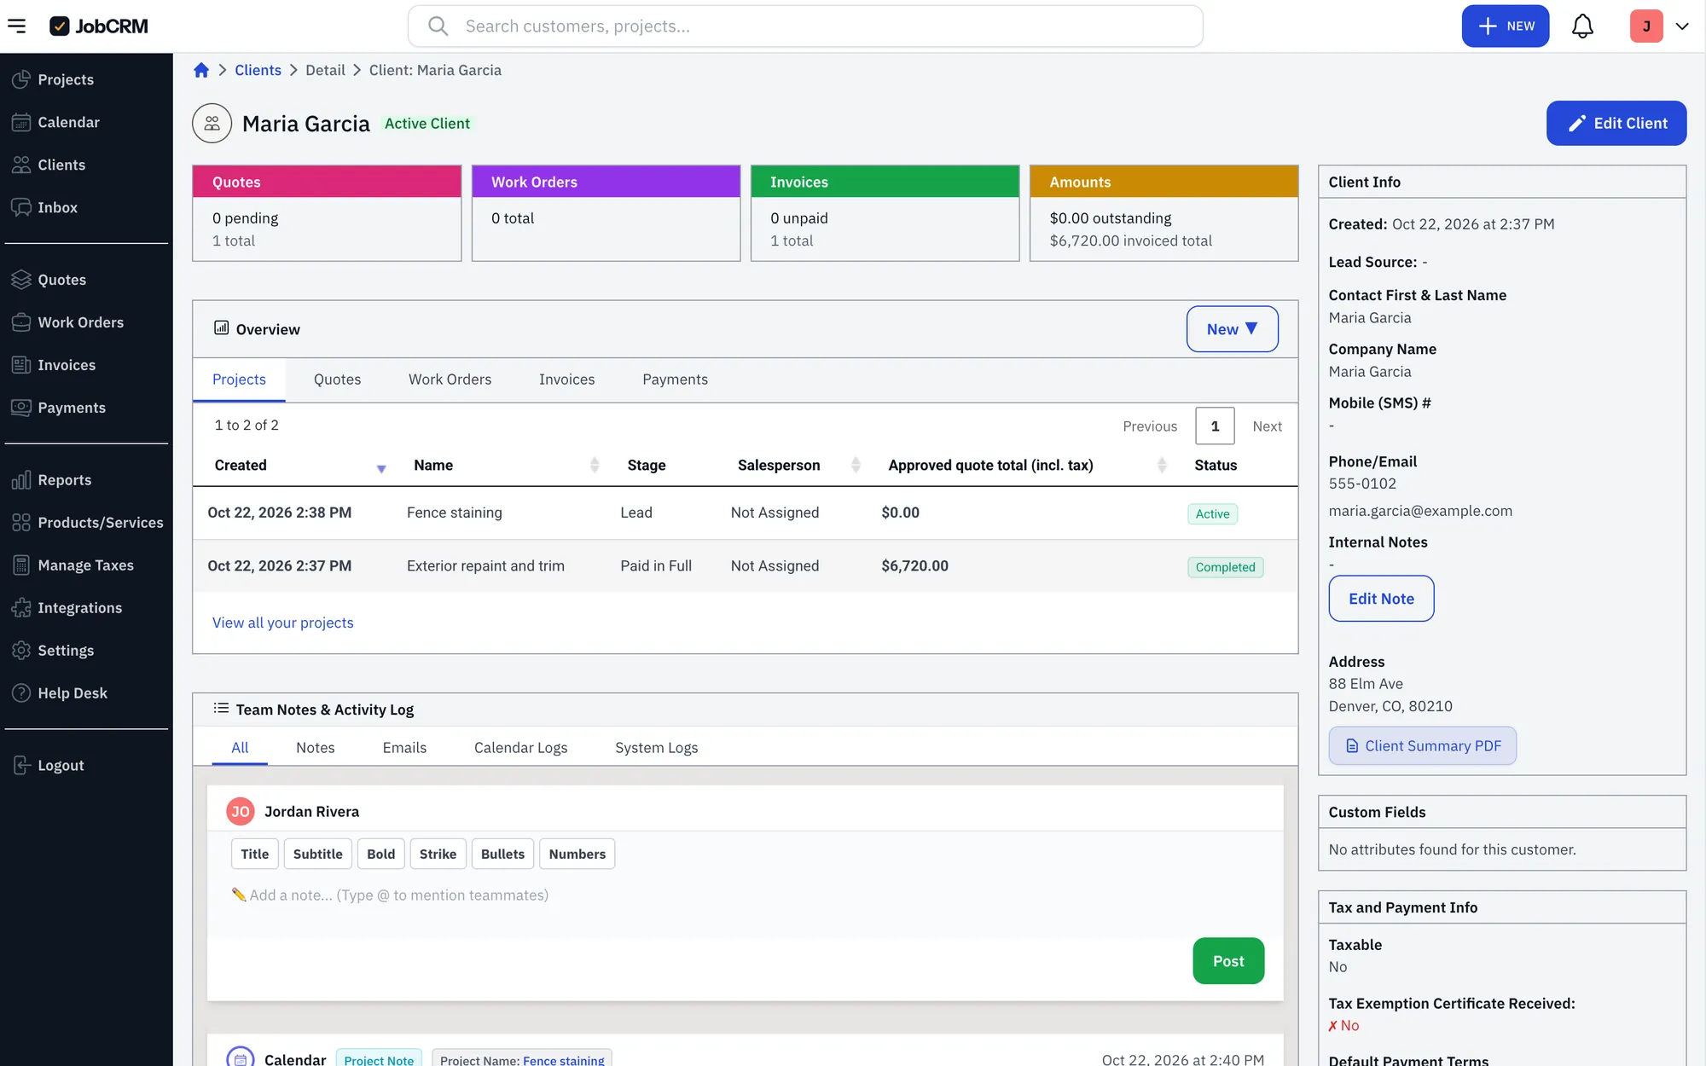The height and width of the screenshot is (1066, 1706).
Task: Switch to the Payments overview tab
Action: tap(675, 379)
